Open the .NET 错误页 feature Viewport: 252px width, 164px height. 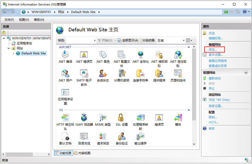84,55
